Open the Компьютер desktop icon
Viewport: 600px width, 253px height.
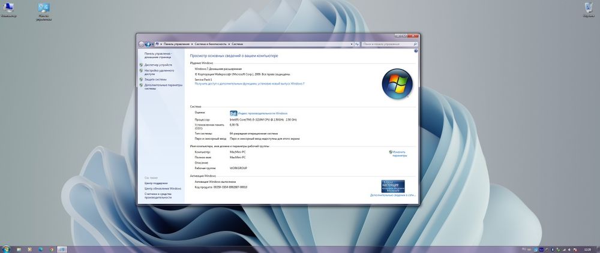pos(8,11)
